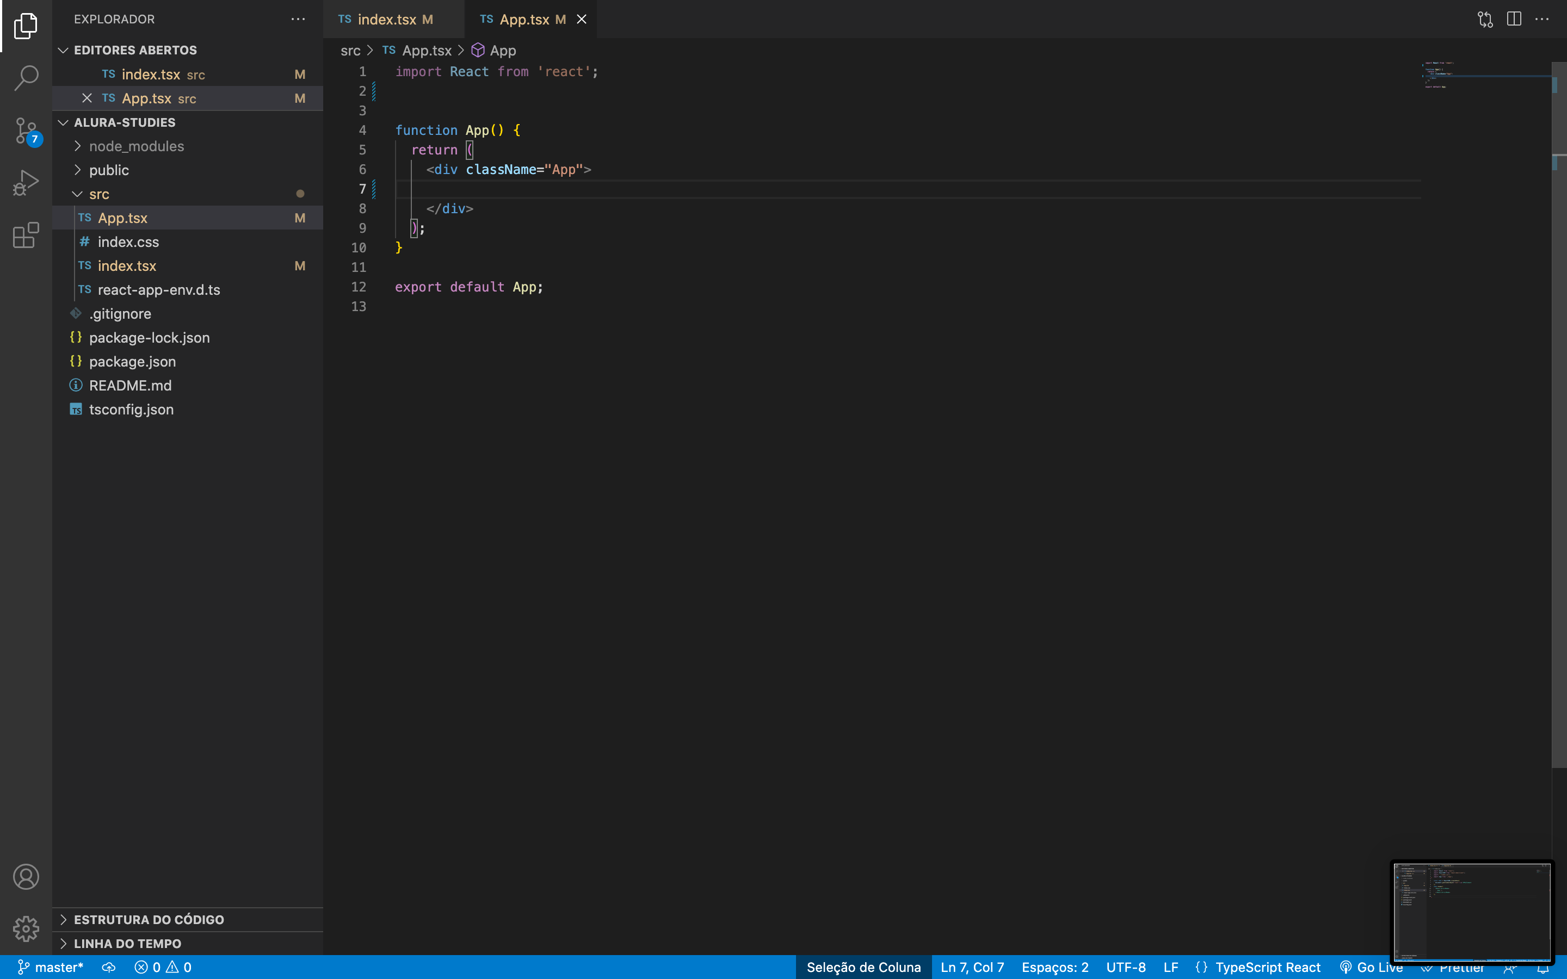Open the Extensions view icon

point(26,236)
